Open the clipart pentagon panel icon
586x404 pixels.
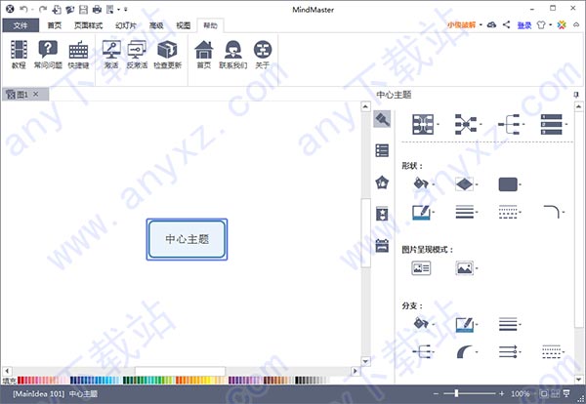point(382,182)
